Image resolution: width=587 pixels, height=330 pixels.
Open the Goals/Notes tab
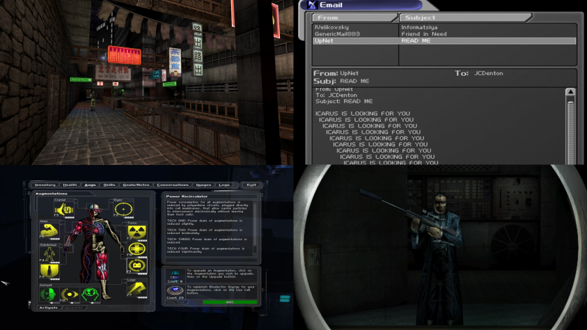pyautogui.click(x=136, y=184)
